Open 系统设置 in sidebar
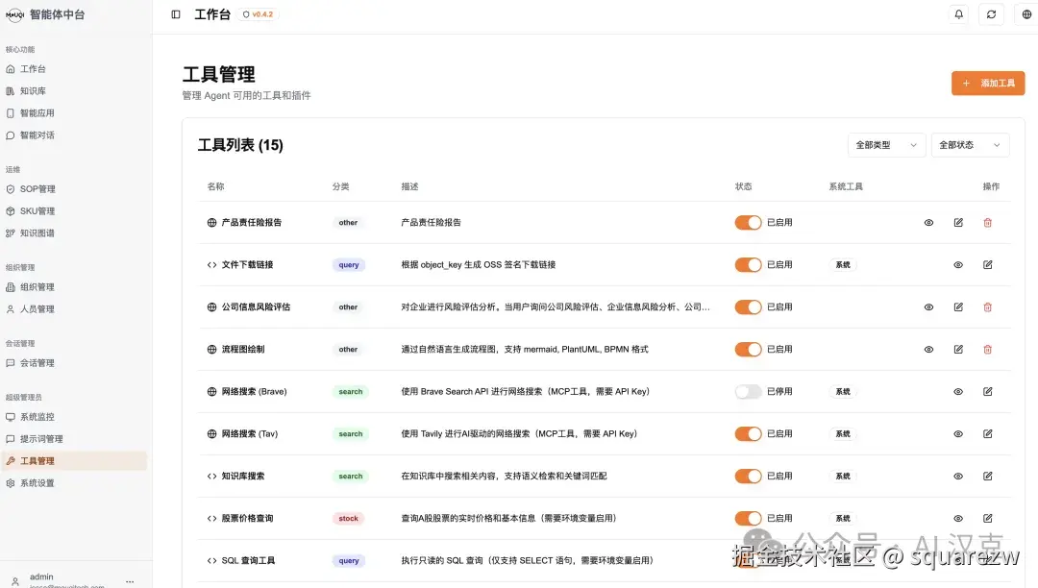Screen dimensions: 1038x588 click(x=73, y=483)
